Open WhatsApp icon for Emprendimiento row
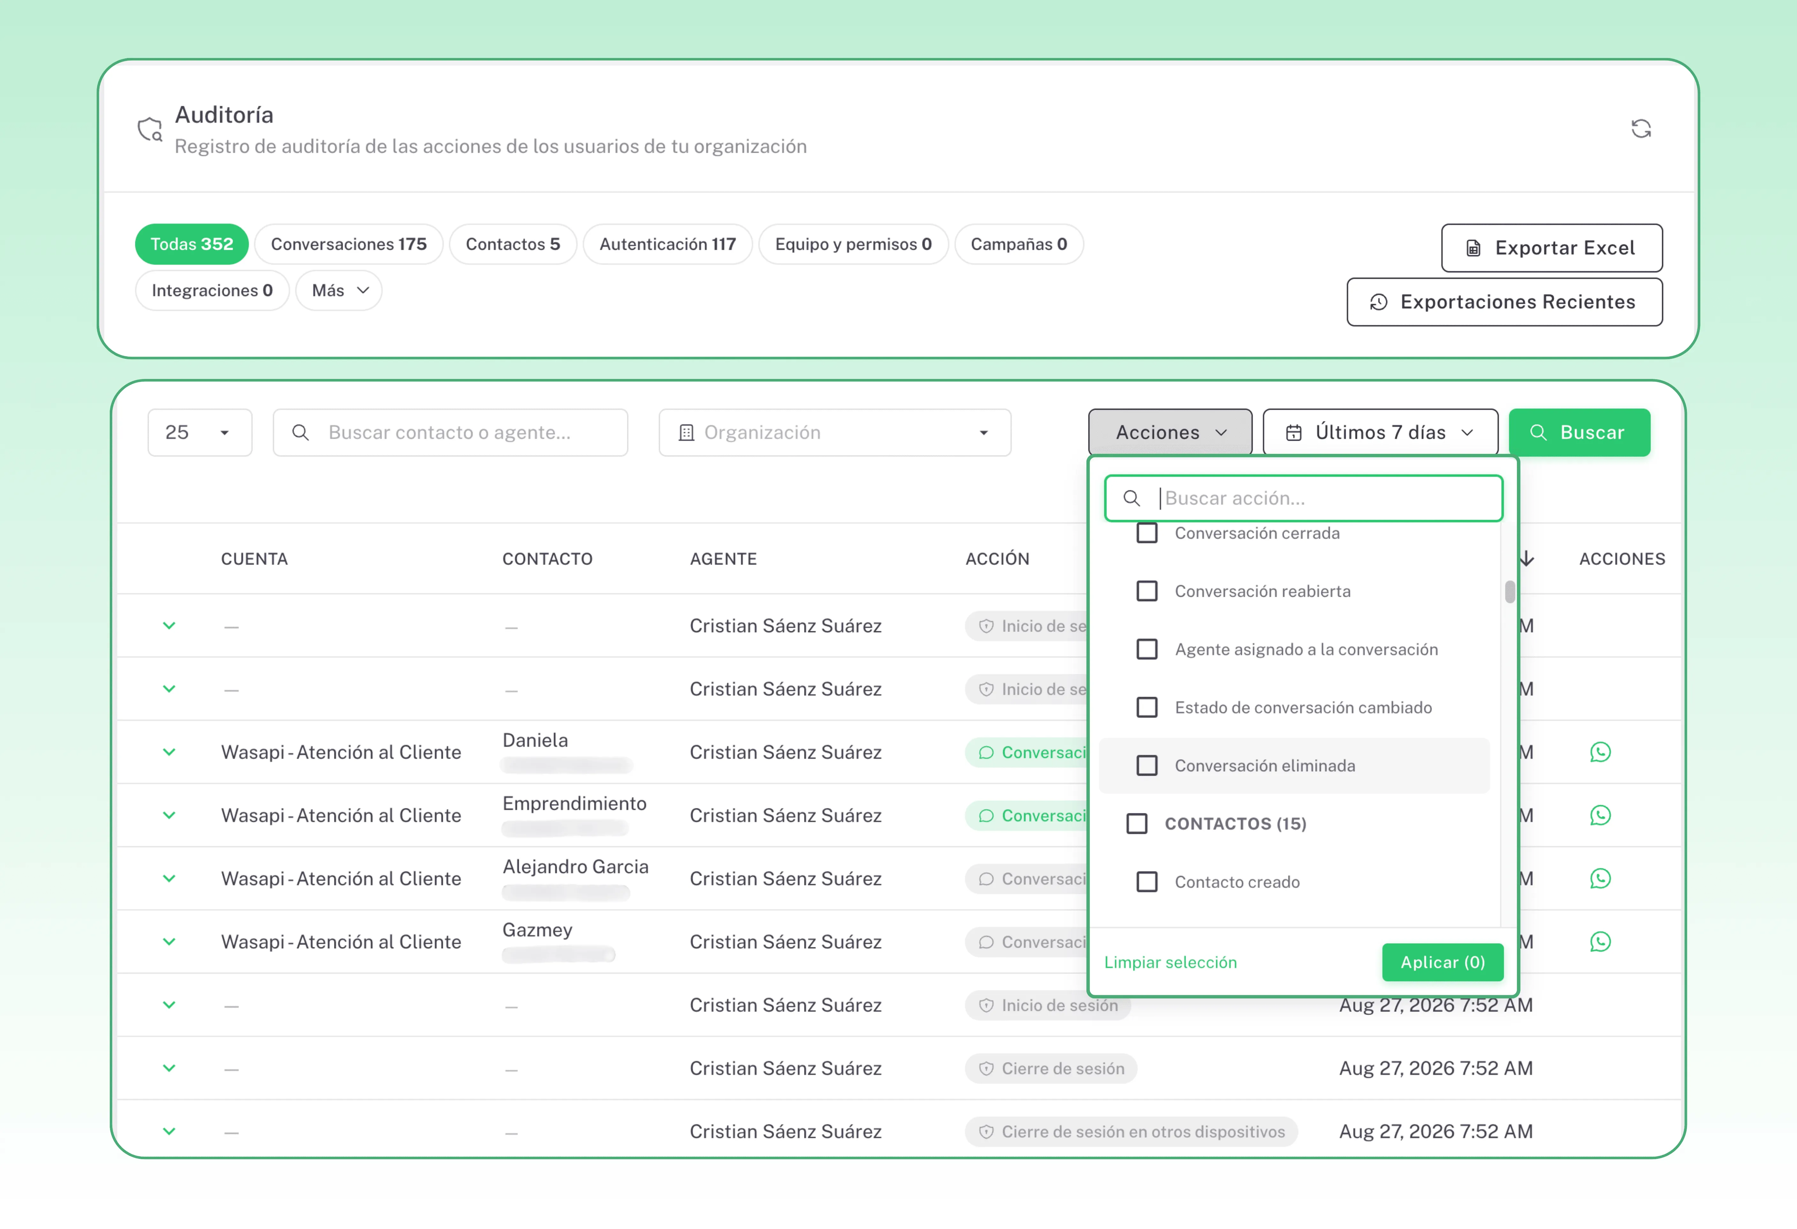This screenshot has height=1229, width=1797. [x=1600, y=816]
